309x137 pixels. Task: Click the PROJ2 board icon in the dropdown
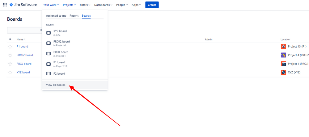tap(49, 43)
